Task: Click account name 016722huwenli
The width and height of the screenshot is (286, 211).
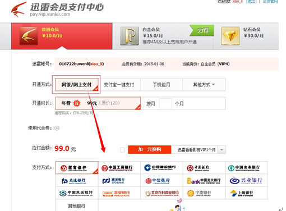Action: [x=74, y=64]
